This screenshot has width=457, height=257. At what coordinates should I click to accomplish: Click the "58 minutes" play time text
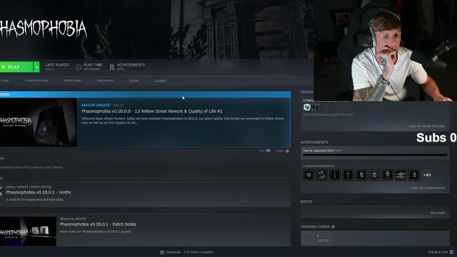[92, 69]
